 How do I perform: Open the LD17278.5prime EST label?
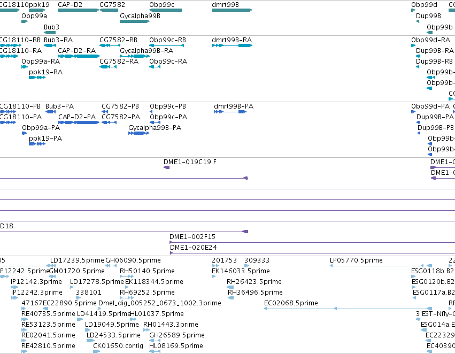tap(97, 282)
